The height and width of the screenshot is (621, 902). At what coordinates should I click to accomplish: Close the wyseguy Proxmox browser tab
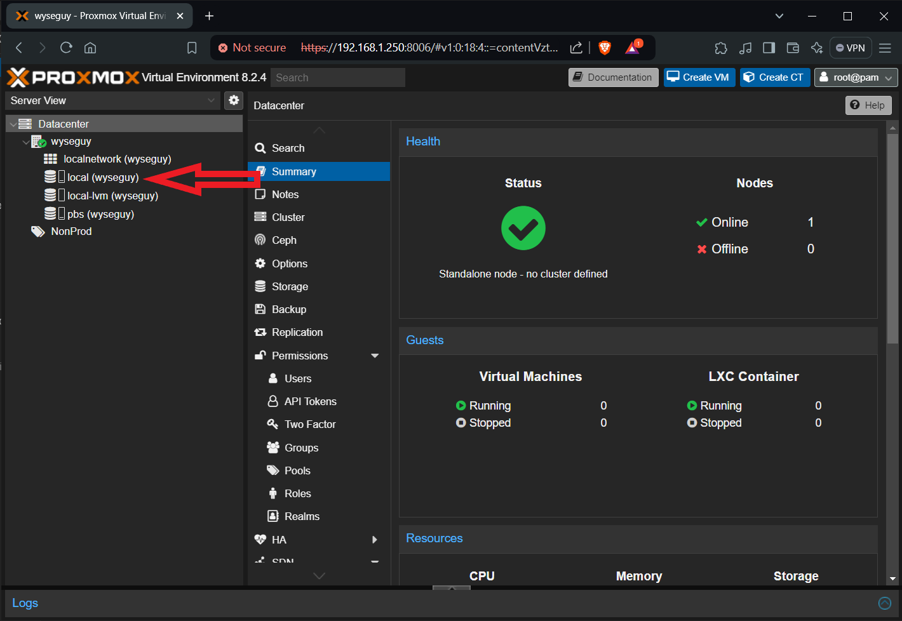point(180,16)
